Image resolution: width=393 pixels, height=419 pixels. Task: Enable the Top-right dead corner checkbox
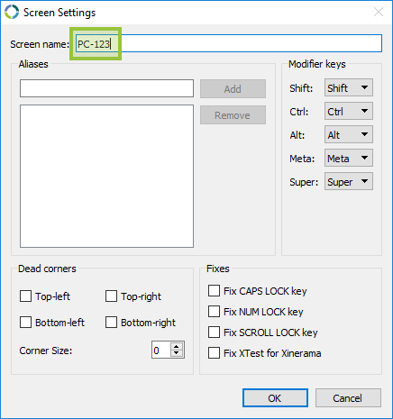click(111, 296)
